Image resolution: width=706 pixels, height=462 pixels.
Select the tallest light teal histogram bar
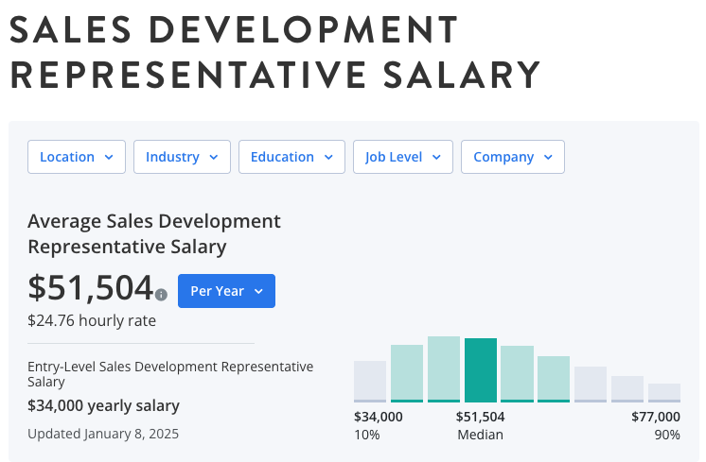[x=444, y=368]
